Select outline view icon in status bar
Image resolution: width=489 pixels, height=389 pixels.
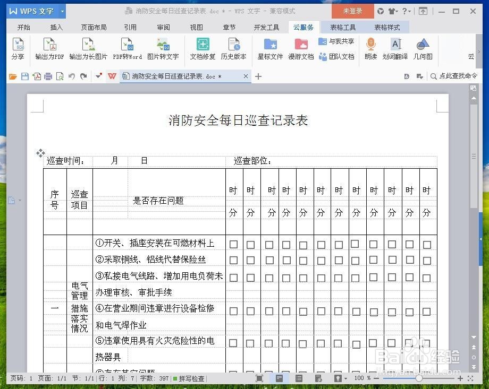tap(299, 378)
